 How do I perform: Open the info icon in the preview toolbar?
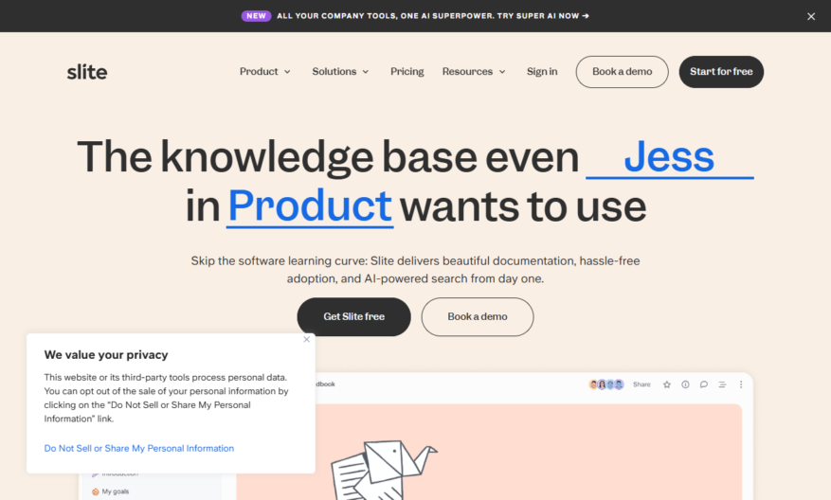click(x=685, y=384)
